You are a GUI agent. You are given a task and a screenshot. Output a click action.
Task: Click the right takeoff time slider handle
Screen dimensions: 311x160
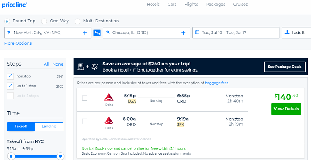(60, 156)
